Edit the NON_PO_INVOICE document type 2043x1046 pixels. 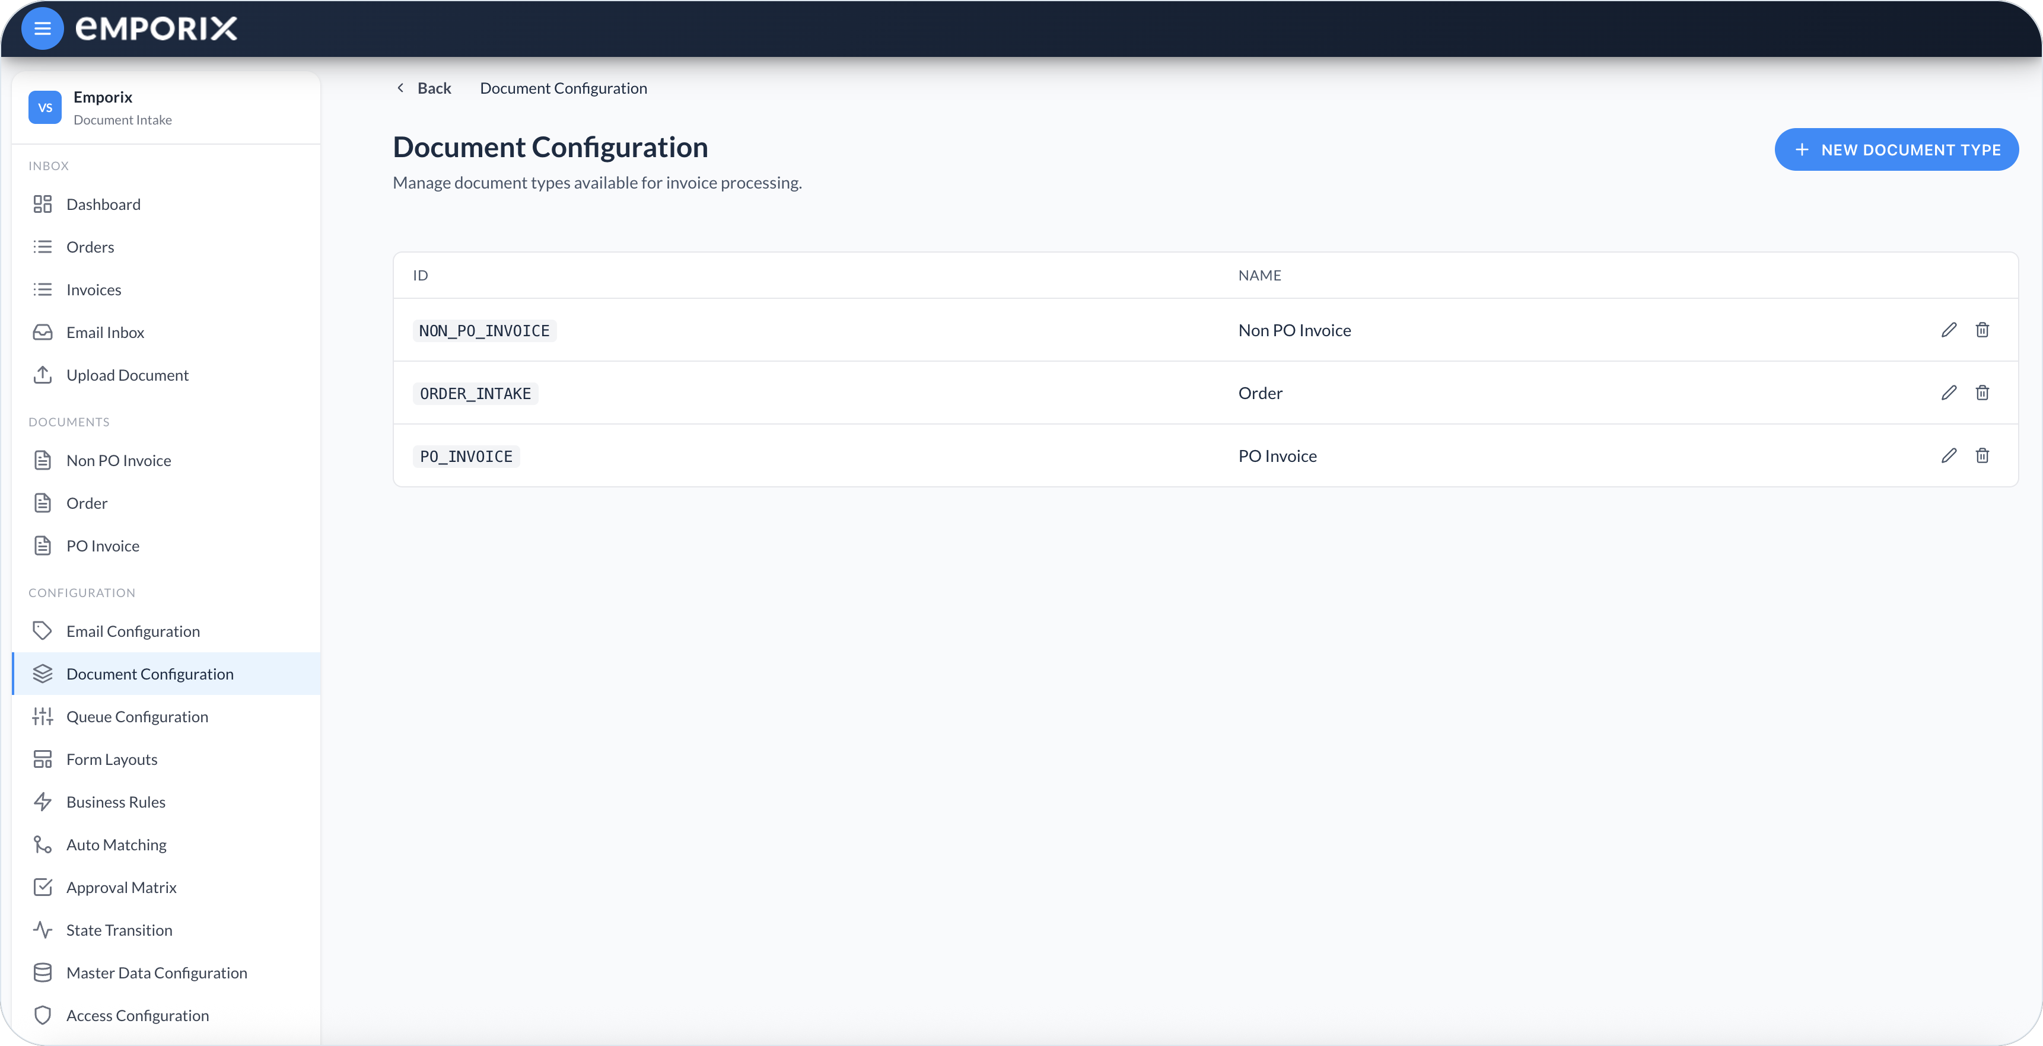tap(1949, 330)
